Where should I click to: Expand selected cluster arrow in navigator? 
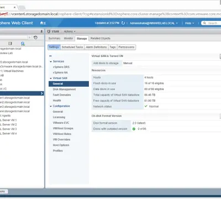pos(42,93)
